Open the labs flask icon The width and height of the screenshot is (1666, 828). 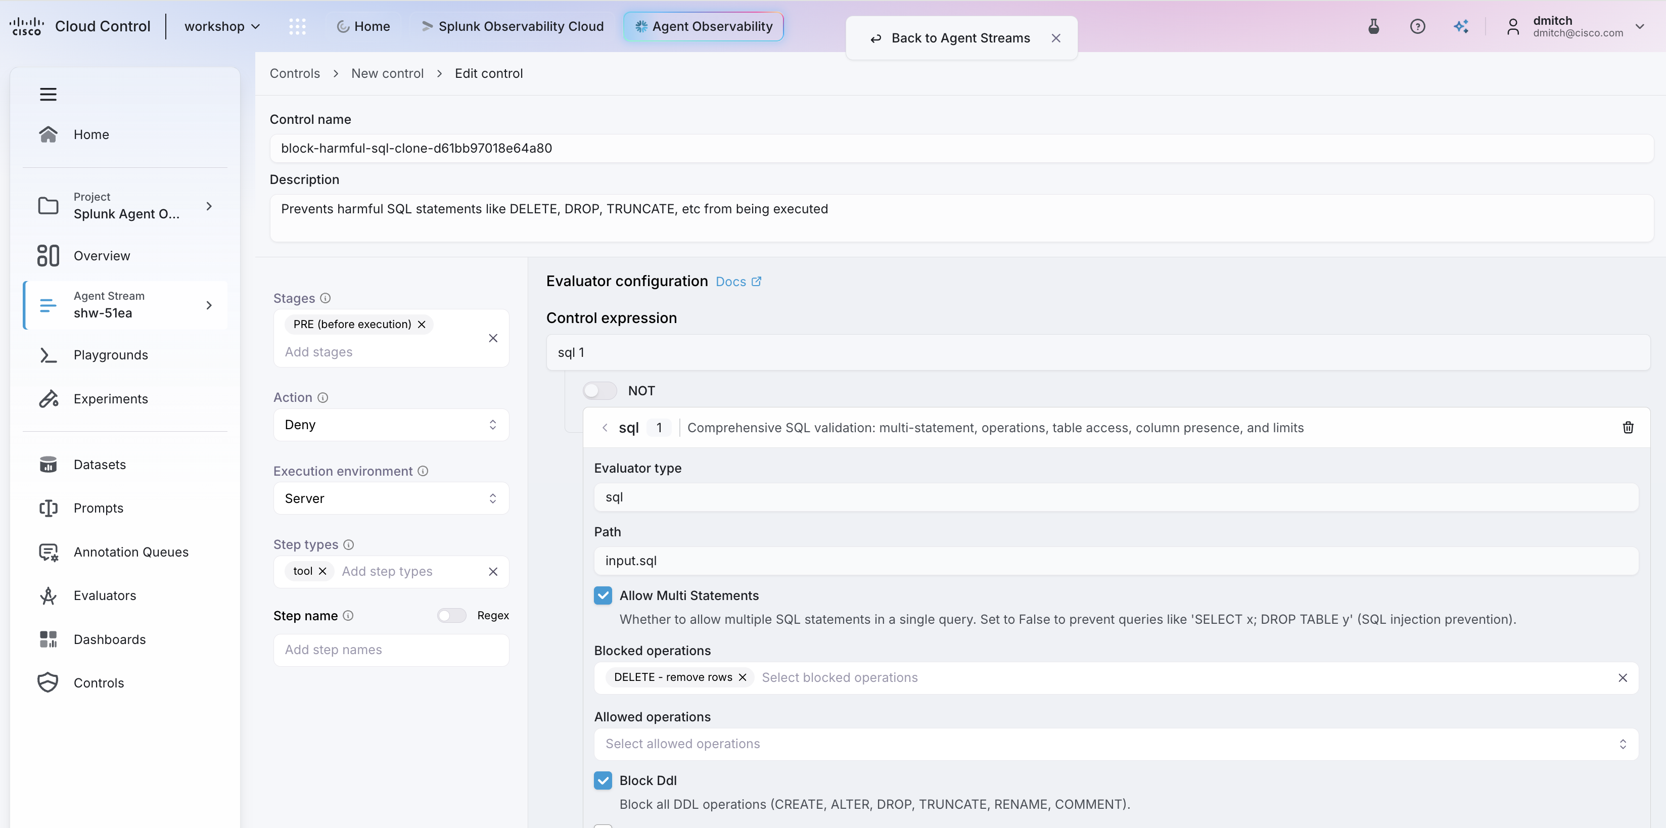click(x=1374, y=26)
